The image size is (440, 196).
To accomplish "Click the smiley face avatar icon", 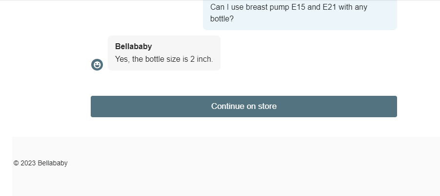I will pos(97,65).
